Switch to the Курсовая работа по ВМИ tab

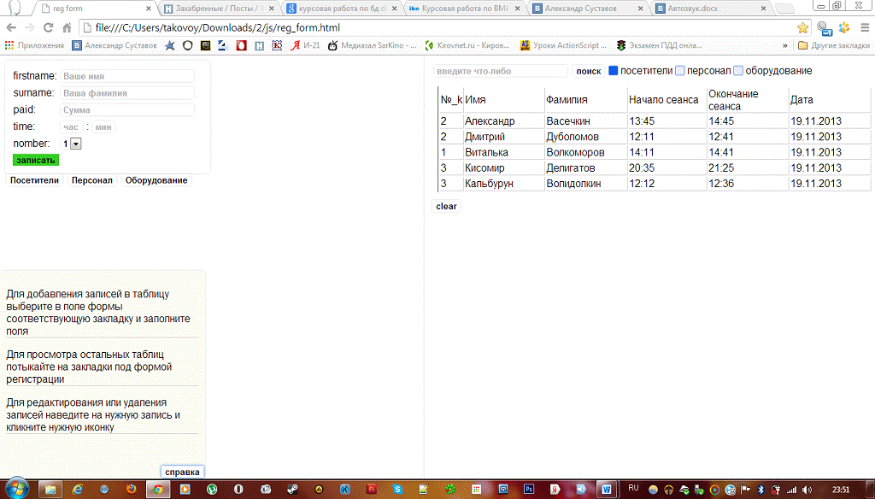pyautogui.click(x=466, y=9)
